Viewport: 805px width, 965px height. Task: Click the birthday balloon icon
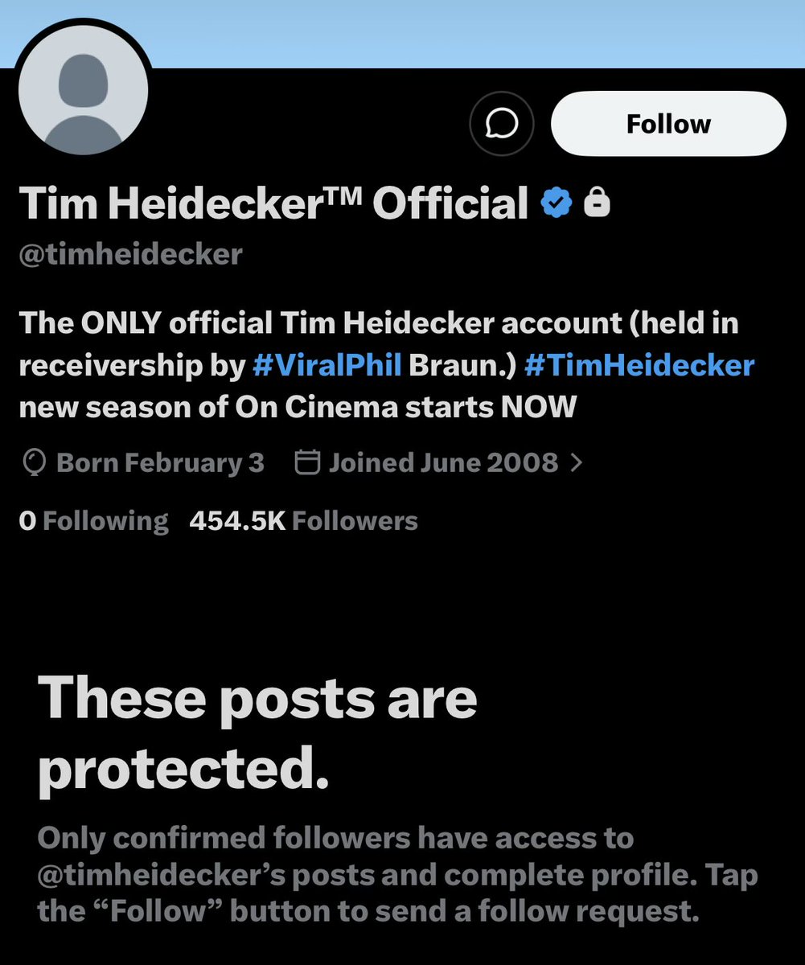pos(34,463)
